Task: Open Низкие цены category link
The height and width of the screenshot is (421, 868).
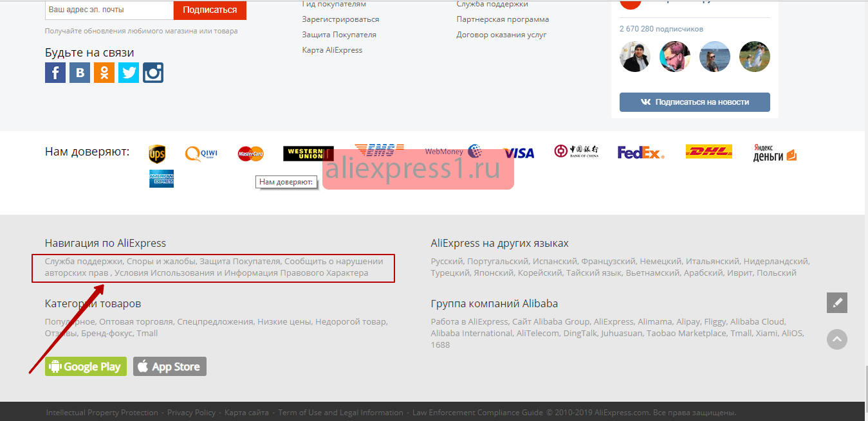Action: point(284,321)
